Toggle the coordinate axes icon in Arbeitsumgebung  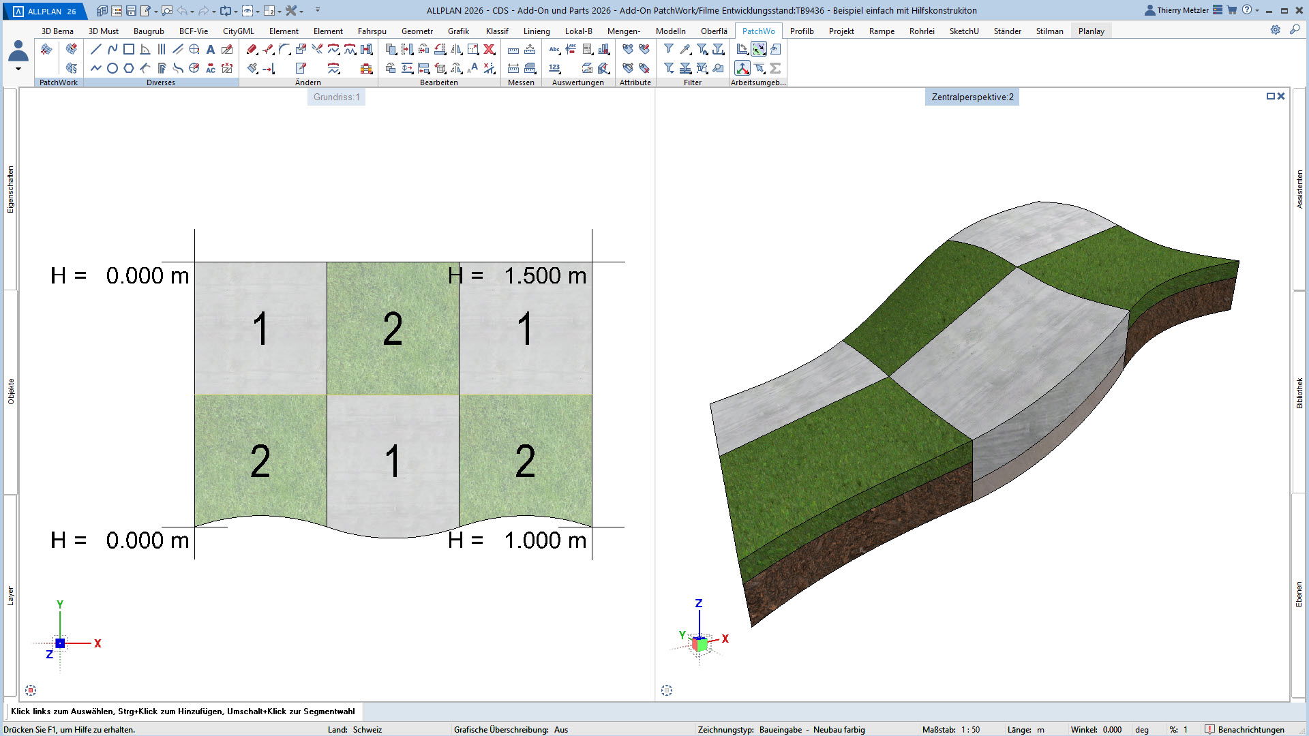coord(742,68)
